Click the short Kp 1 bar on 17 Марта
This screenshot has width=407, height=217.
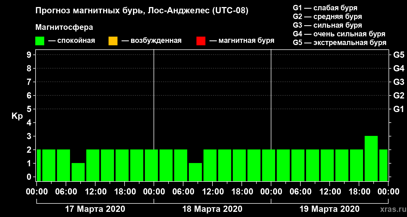click(78, 172)
